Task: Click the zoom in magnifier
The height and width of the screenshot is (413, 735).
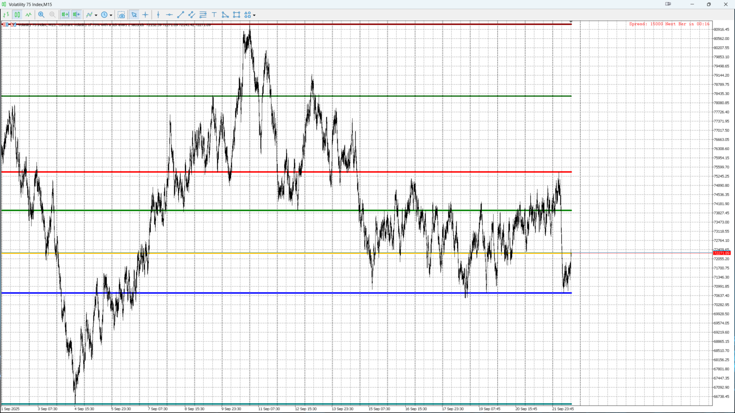Action: coord(41,15)
